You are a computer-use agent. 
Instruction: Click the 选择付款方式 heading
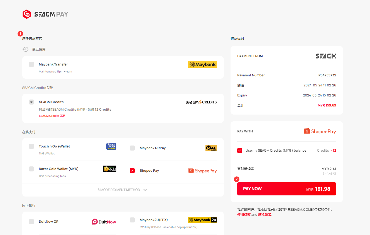32,38
